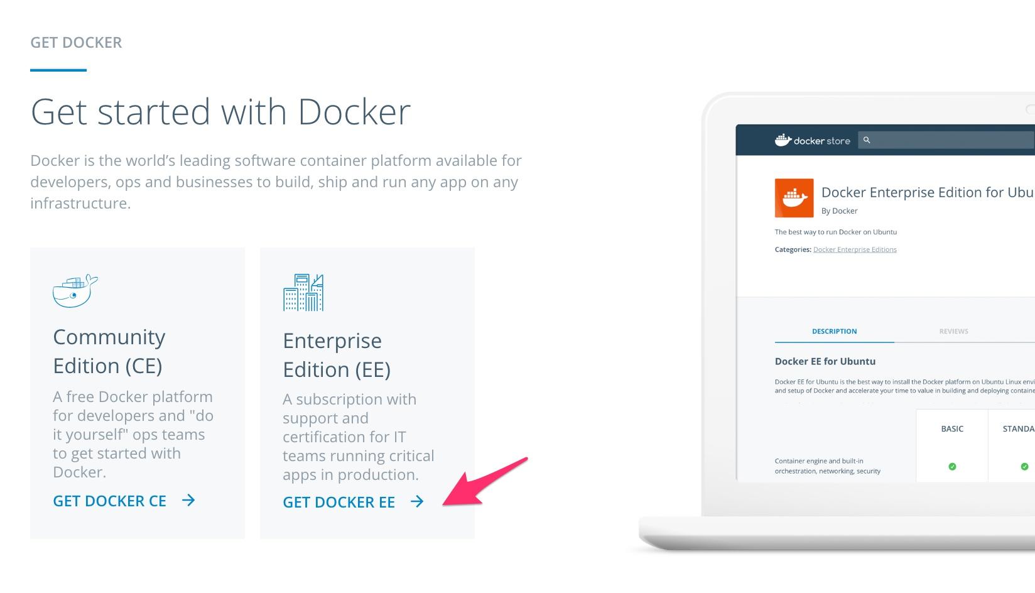Click the Enterprise Edition buildings icon
Viewport: 1035px width, 593px height.
click(303, 292)
